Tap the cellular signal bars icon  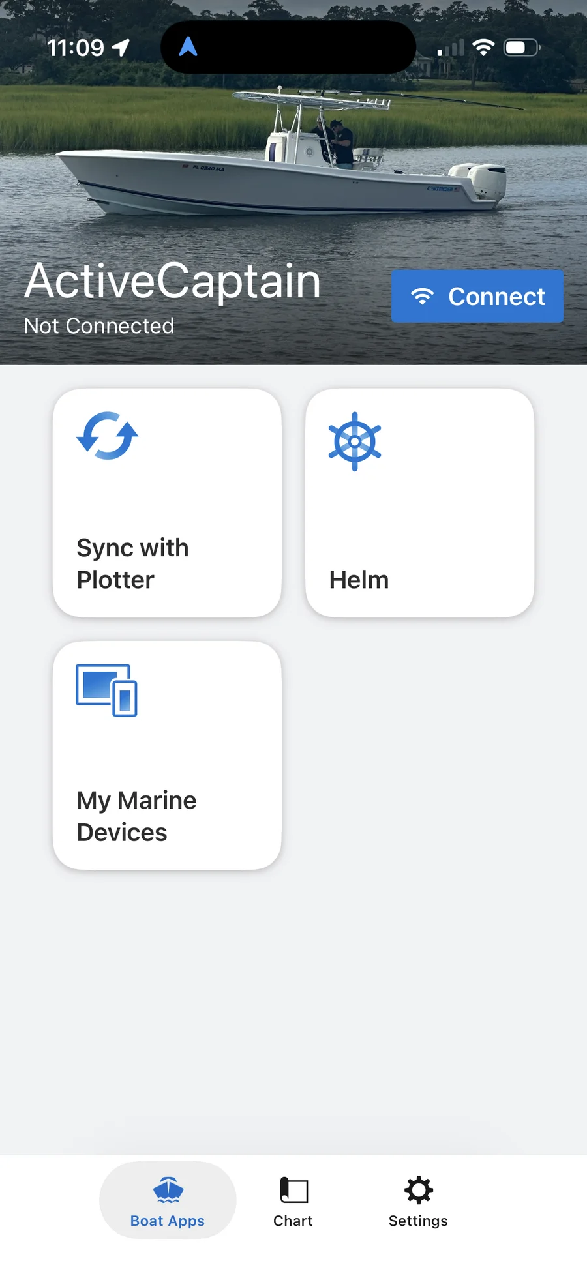451,48
